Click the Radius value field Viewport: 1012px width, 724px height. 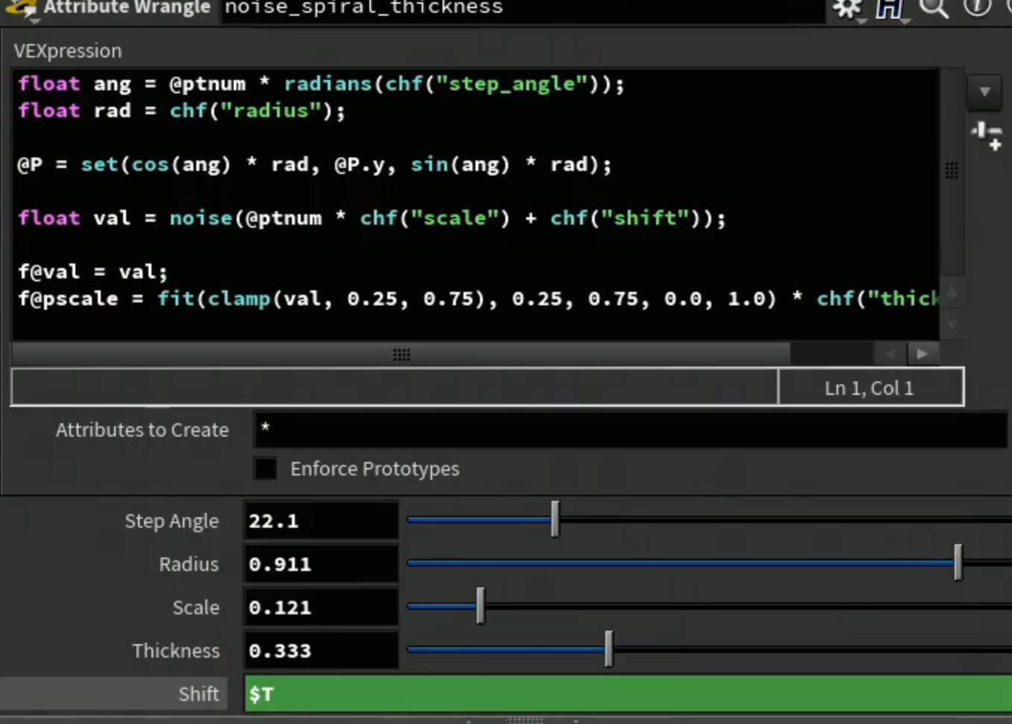[x=321, y=564]
